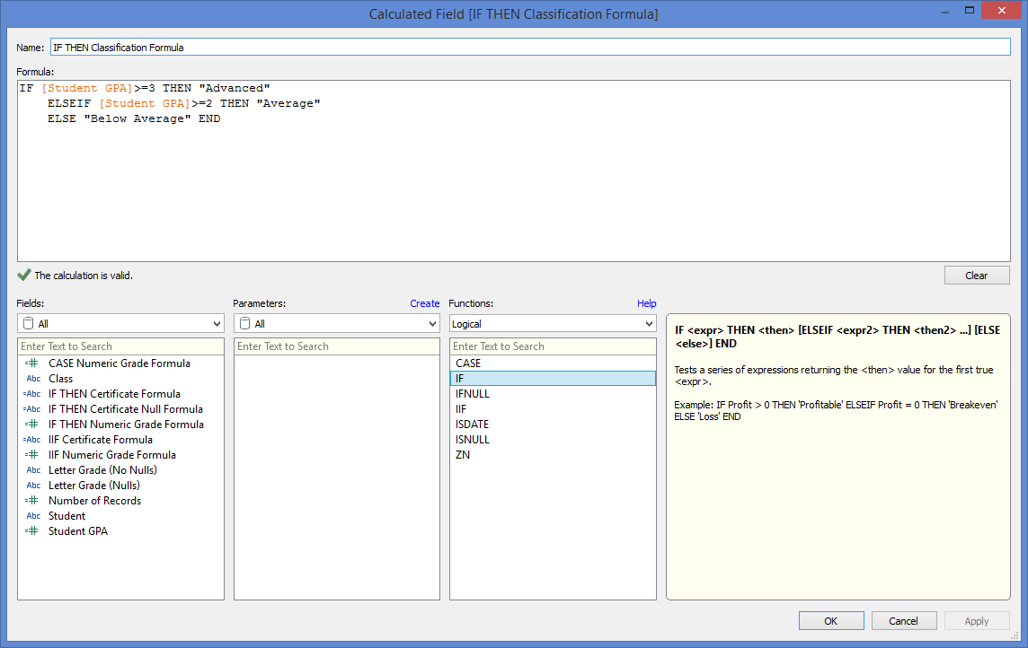Open the Parameters filter dropdown
1028x648 pixels.
pyautogui.click(x=336, y=324)
